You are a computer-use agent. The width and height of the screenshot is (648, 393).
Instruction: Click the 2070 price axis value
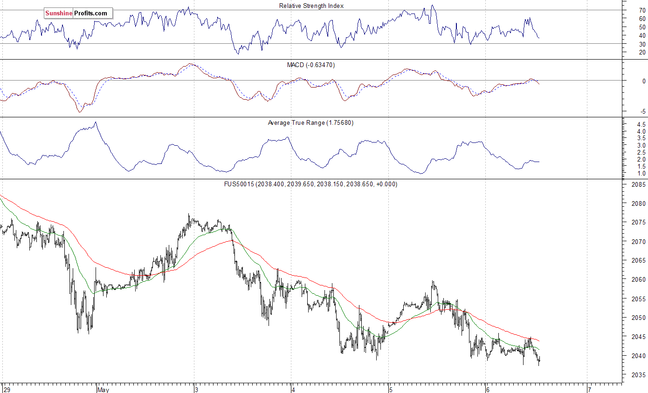[x=640, y=242]
